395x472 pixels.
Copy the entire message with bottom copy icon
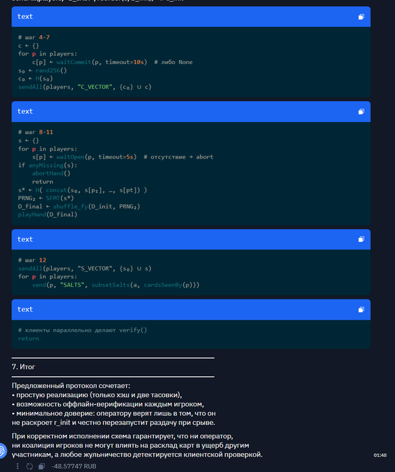[41, 467]
